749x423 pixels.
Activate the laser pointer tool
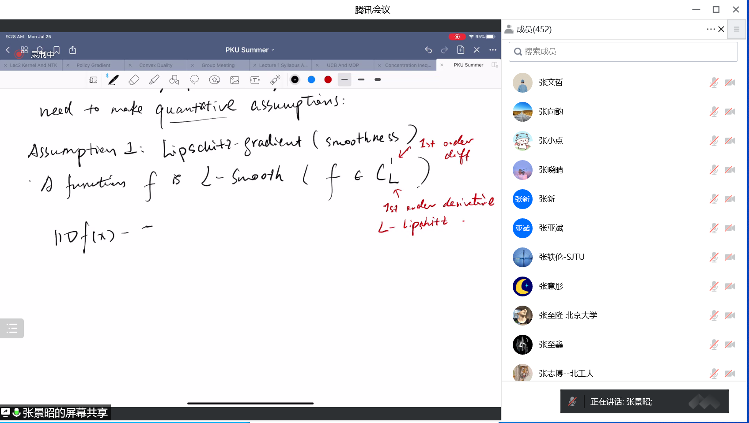[275, 80]
